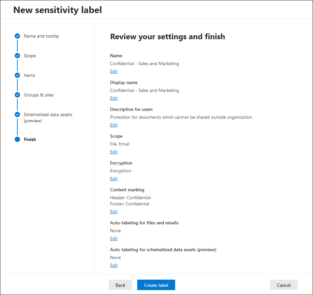The width and height of the screenshot is (313, 295).
Task: Select the Items wizard step
Action: [x=29, y=75]
